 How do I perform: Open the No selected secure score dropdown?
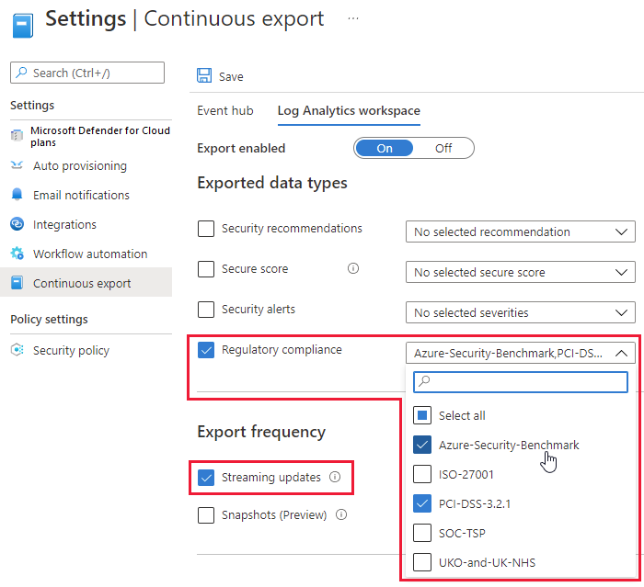[x=520, y=273]
